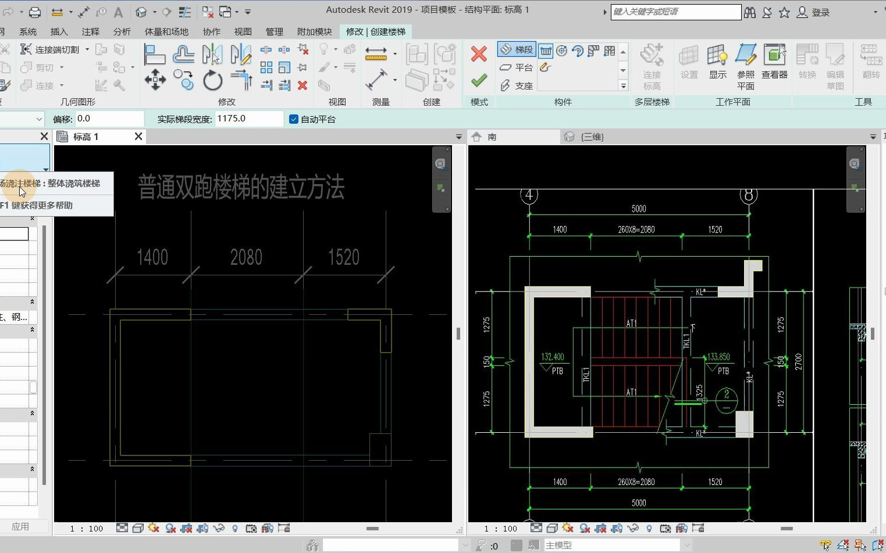Uncheck the 自动平台 checkbox

[x=293, y=119]
